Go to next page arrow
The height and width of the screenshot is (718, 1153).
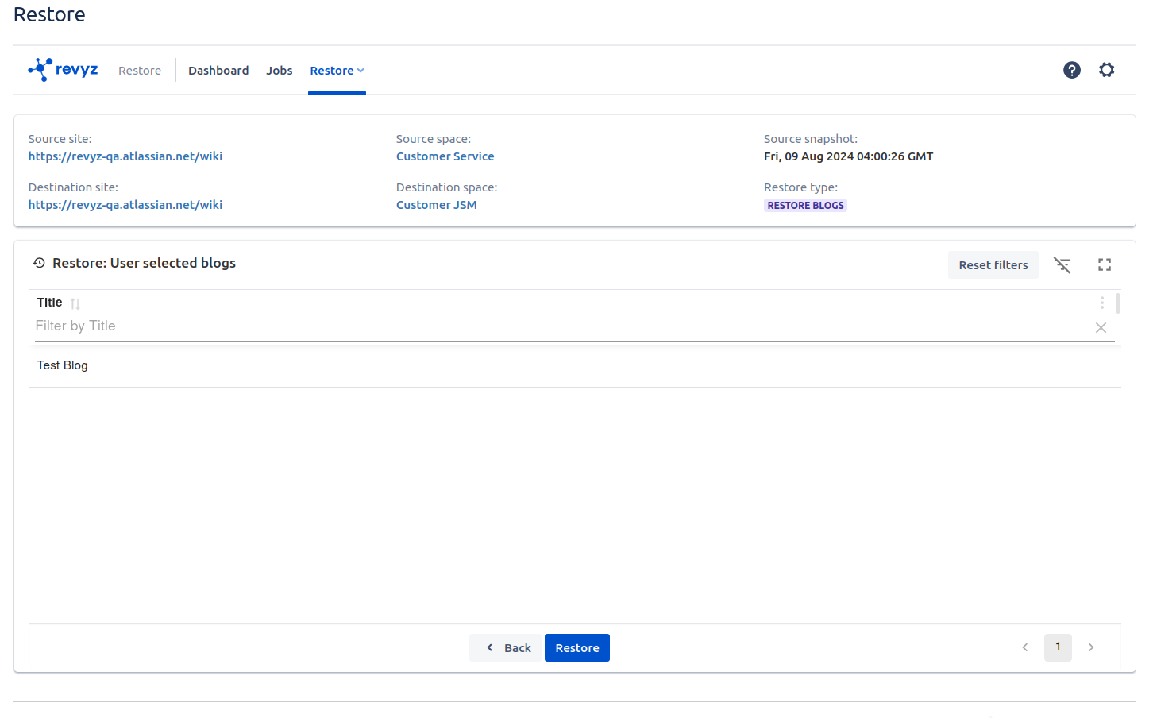coord(1091,647)
